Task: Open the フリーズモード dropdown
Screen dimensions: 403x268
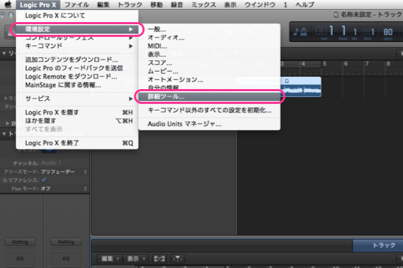Action: click(64, 172)
